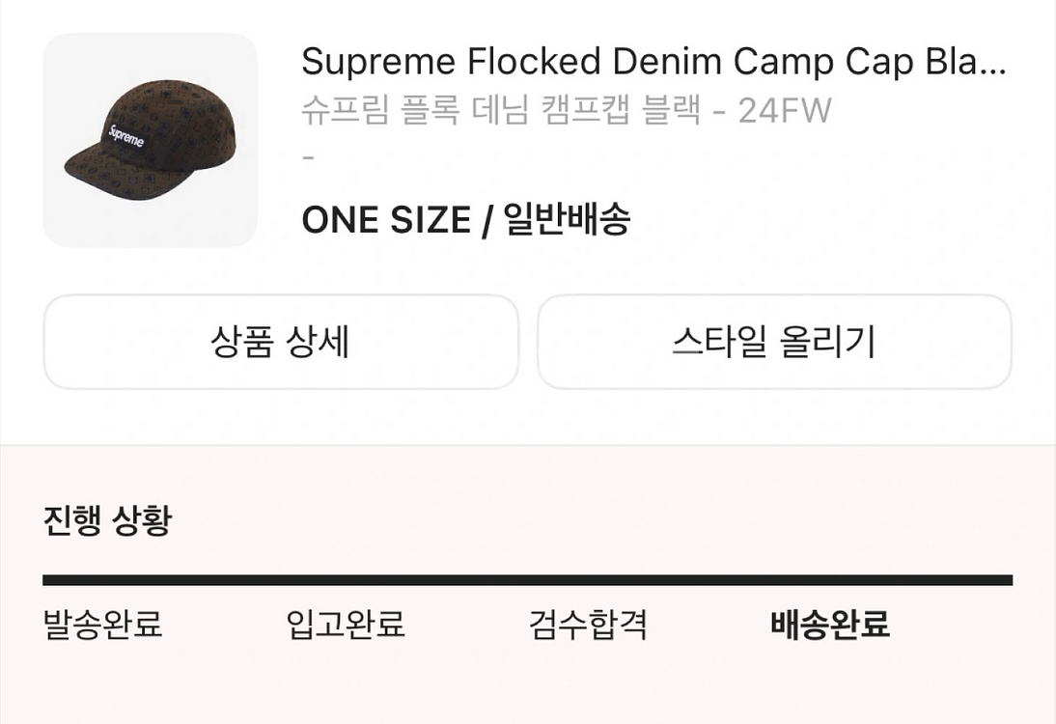Select the bold 배송완료 step
Image resolution: width=1056 pixels, height=724 pixels.
pyautogui.click(x=830, y=625)
